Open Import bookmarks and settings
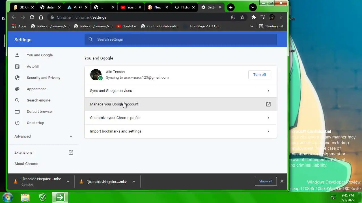This screenshot has width=362, height=203. 180,131
